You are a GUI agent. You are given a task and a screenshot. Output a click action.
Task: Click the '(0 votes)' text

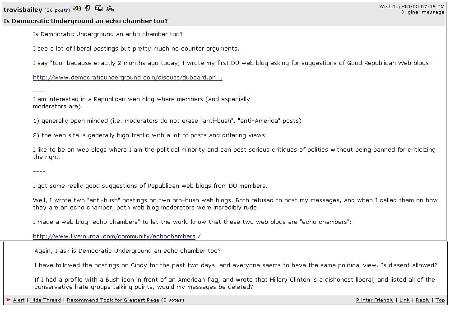(x=172, y=300)
